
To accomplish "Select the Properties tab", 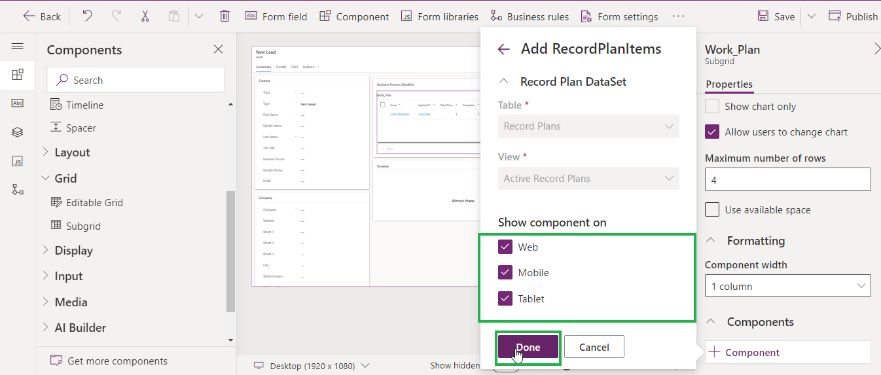I will [x=728, y=84].
